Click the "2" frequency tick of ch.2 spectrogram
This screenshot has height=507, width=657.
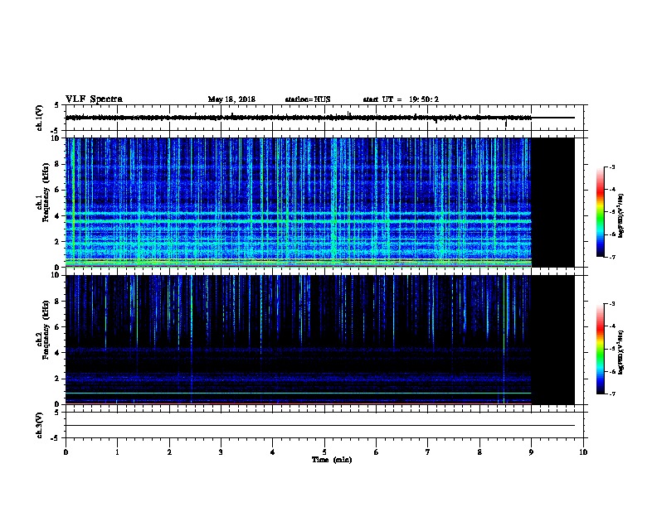point(59,379)
